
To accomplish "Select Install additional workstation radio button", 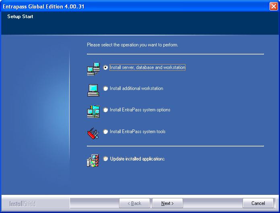I will point(105,88).
